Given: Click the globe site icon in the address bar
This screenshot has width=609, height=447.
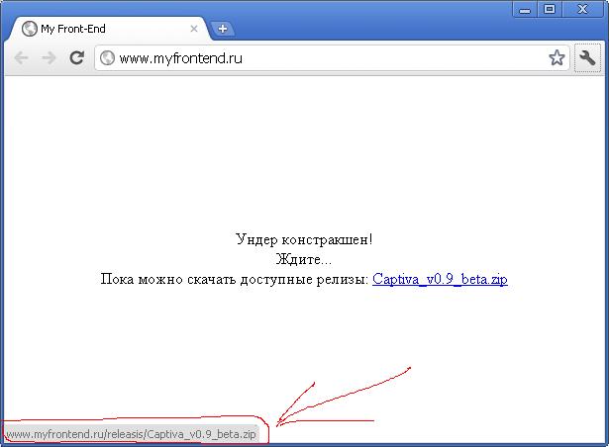Looking at the screenshot, I should (107, 58).
